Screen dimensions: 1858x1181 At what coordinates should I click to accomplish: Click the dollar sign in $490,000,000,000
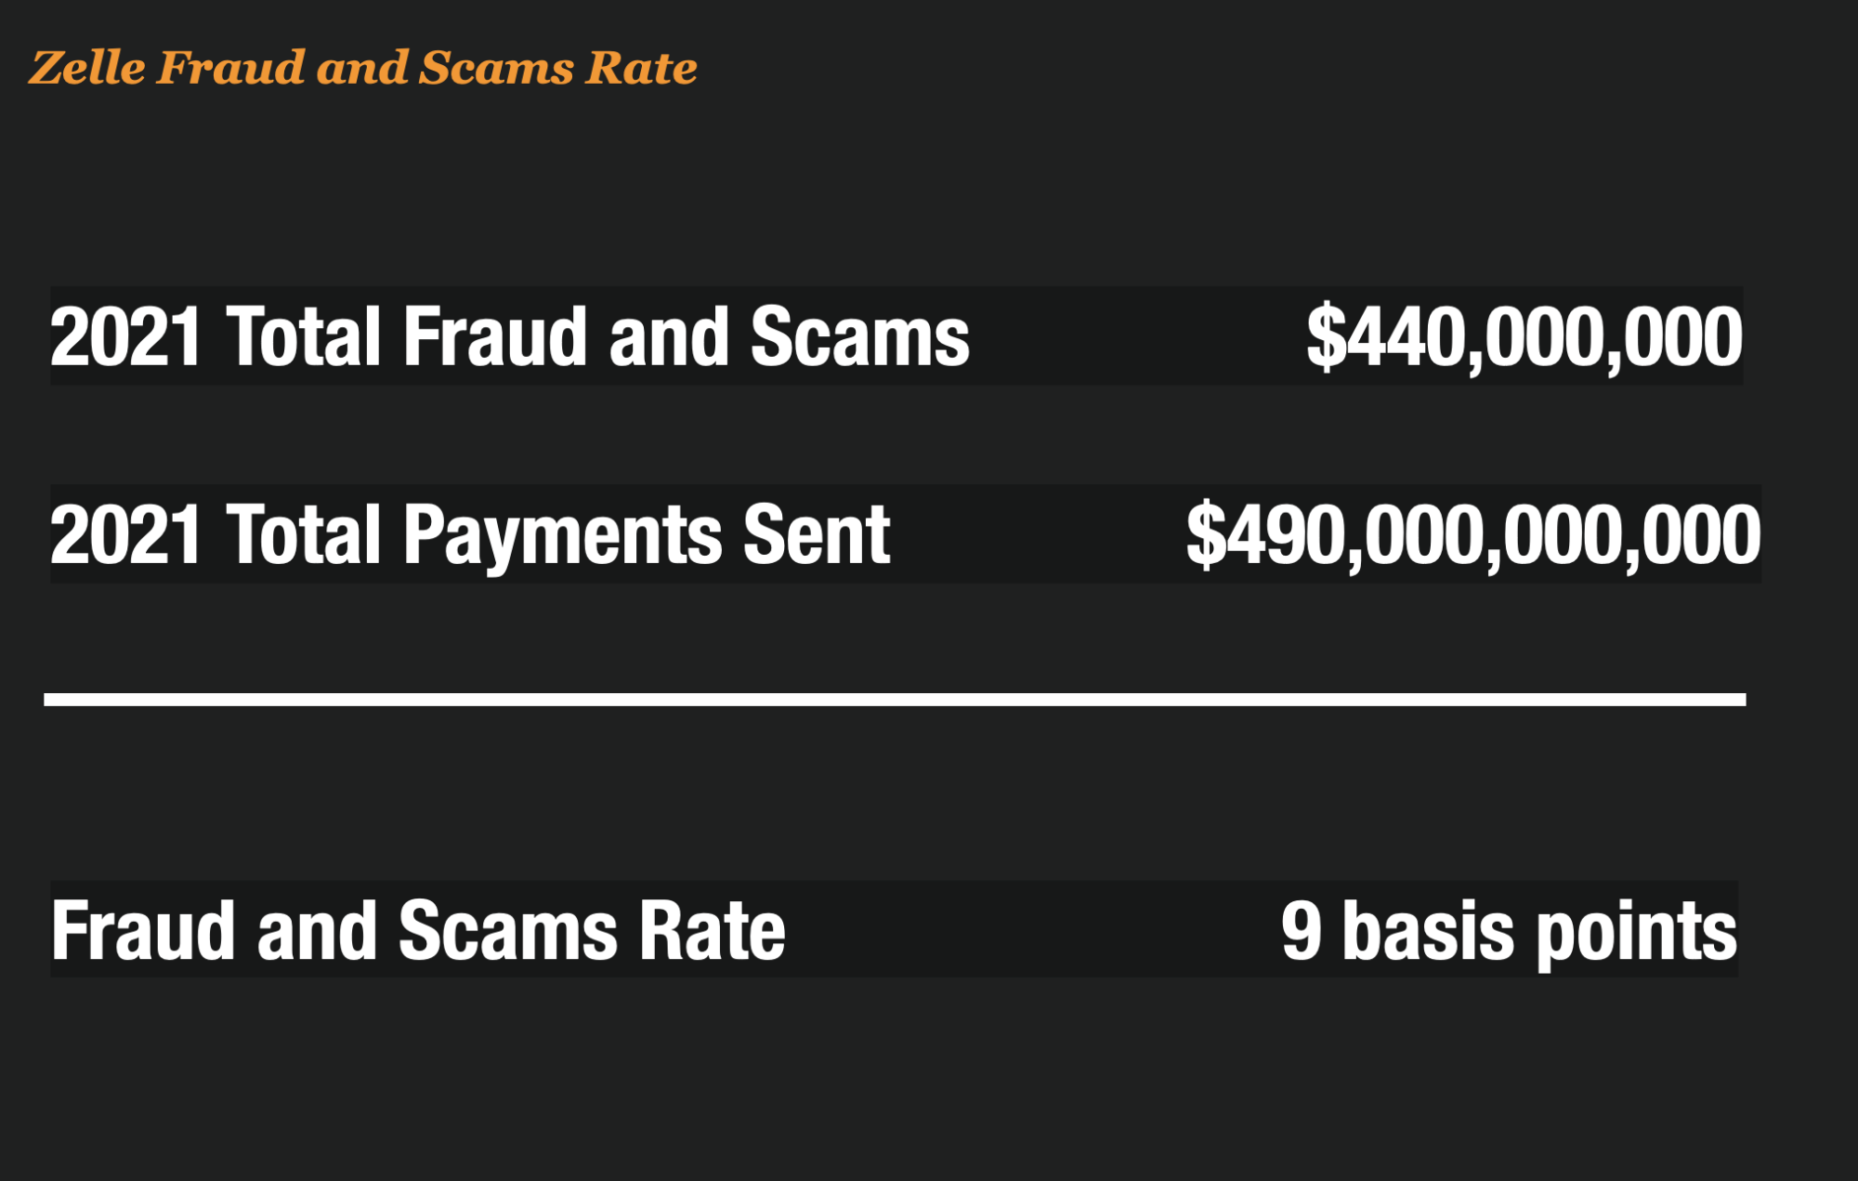1206,534
